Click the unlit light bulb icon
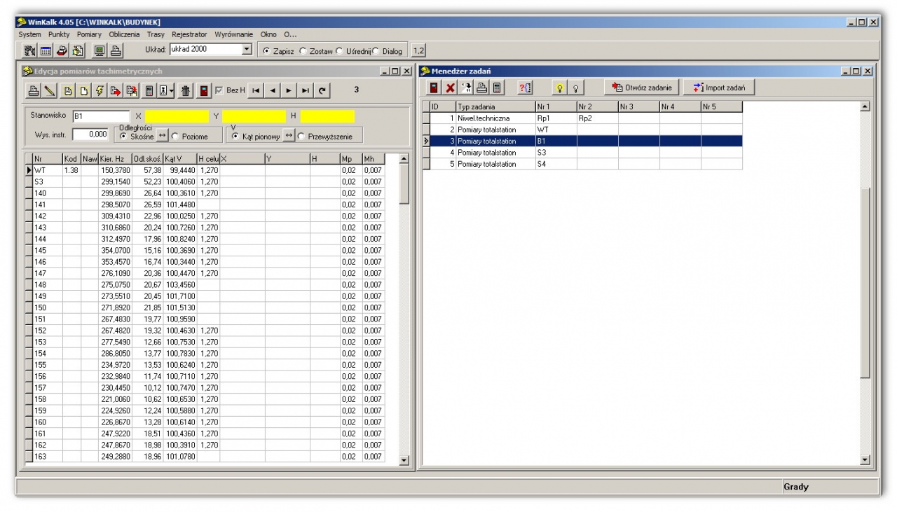The image size is (897, 512). pos(576,87)
